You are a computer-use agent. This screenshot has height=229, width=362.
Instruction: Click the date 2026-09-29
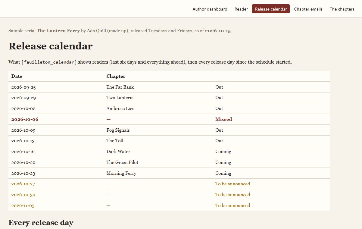tap(23, 98)
